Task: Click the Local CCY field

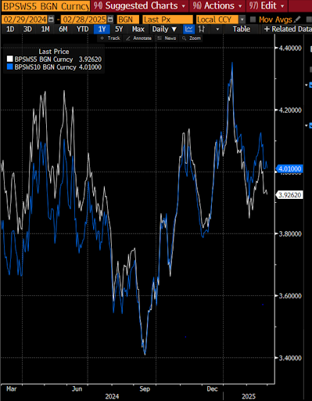Action: [x=217, y=20]
